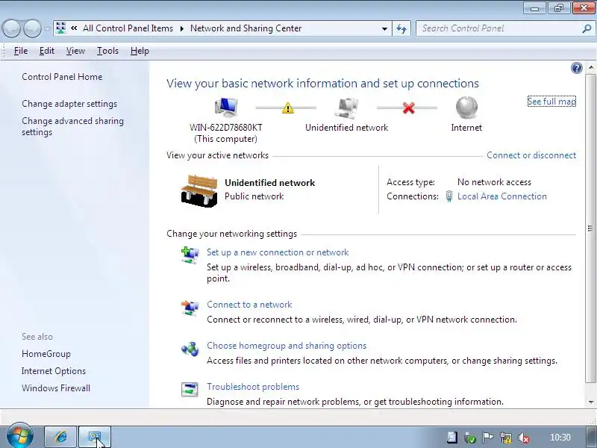Click the No network access text
Image resolution: width=597 pixels, height=448 pixels.
point(494,182)
